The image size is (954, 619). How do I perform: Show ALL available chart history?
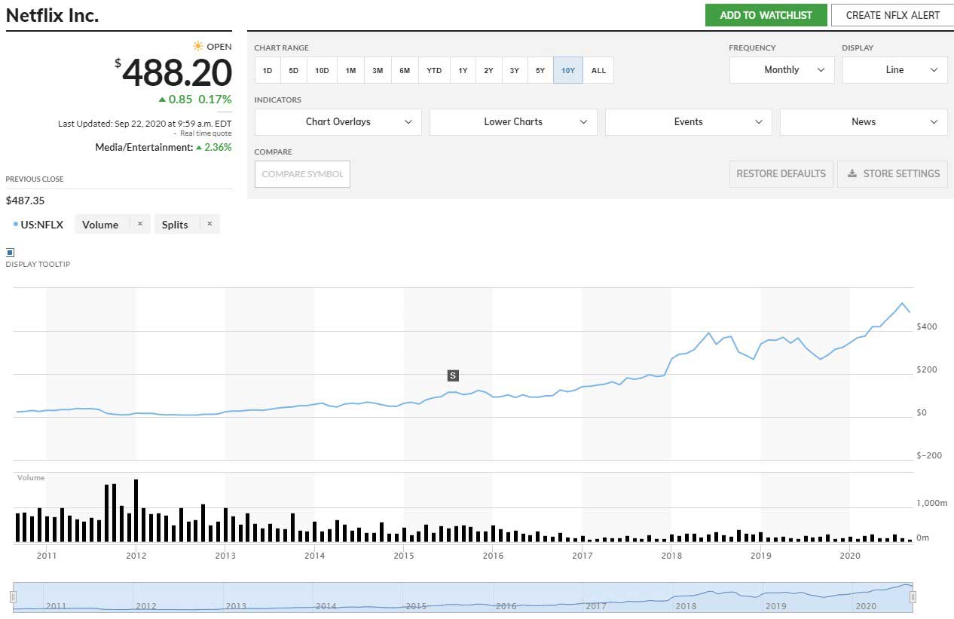[x=598, y=70]
